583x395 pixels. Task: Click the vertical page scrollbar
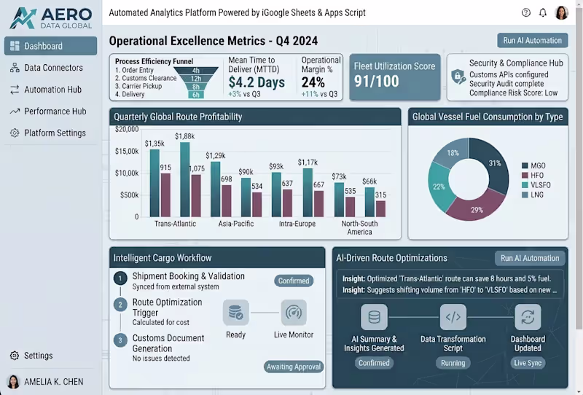(x=579, y=168)
